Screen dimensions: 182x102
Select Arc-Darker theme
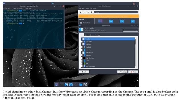[108, 42]
